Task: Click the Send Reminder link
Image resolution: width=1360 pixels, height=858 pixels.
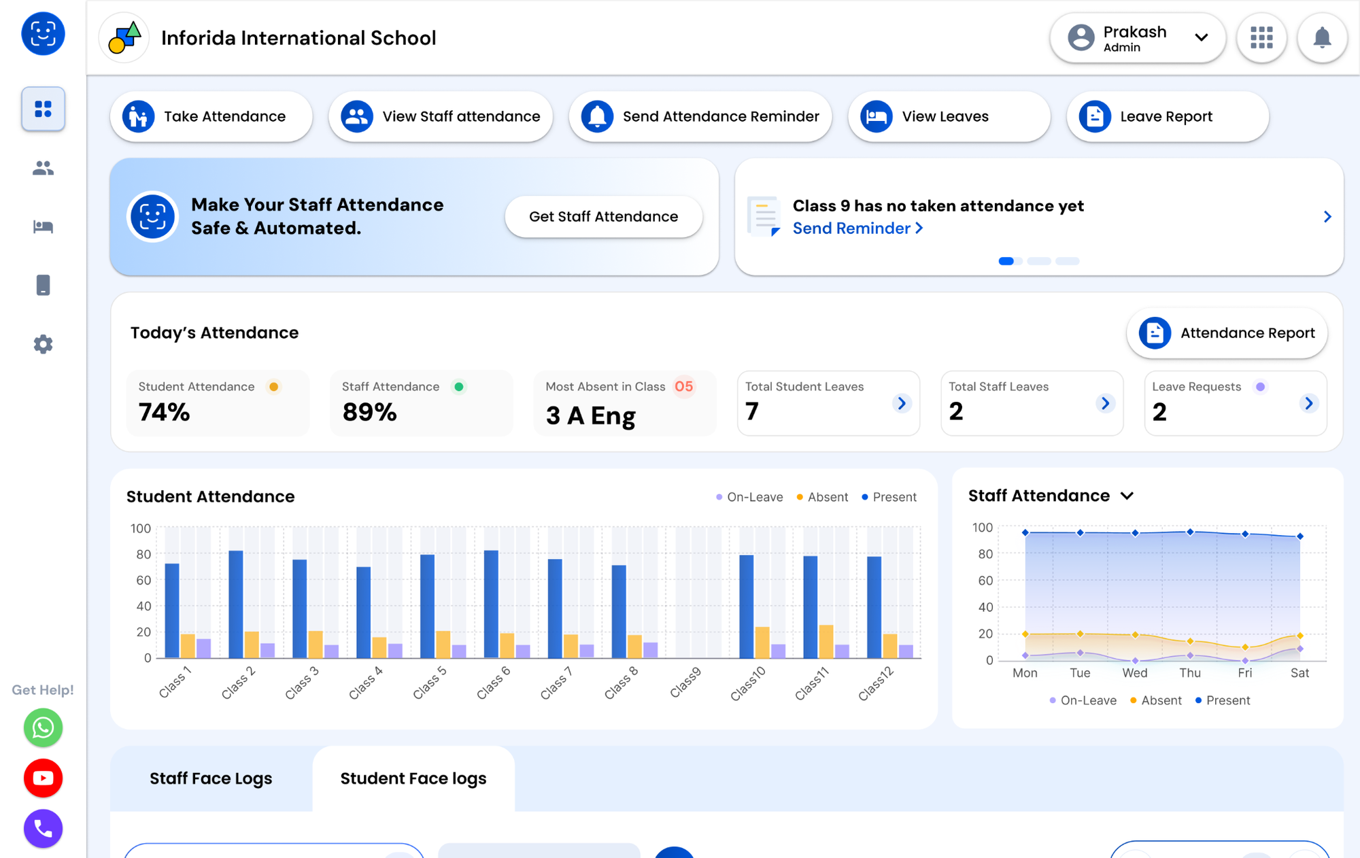Action: 857,228
